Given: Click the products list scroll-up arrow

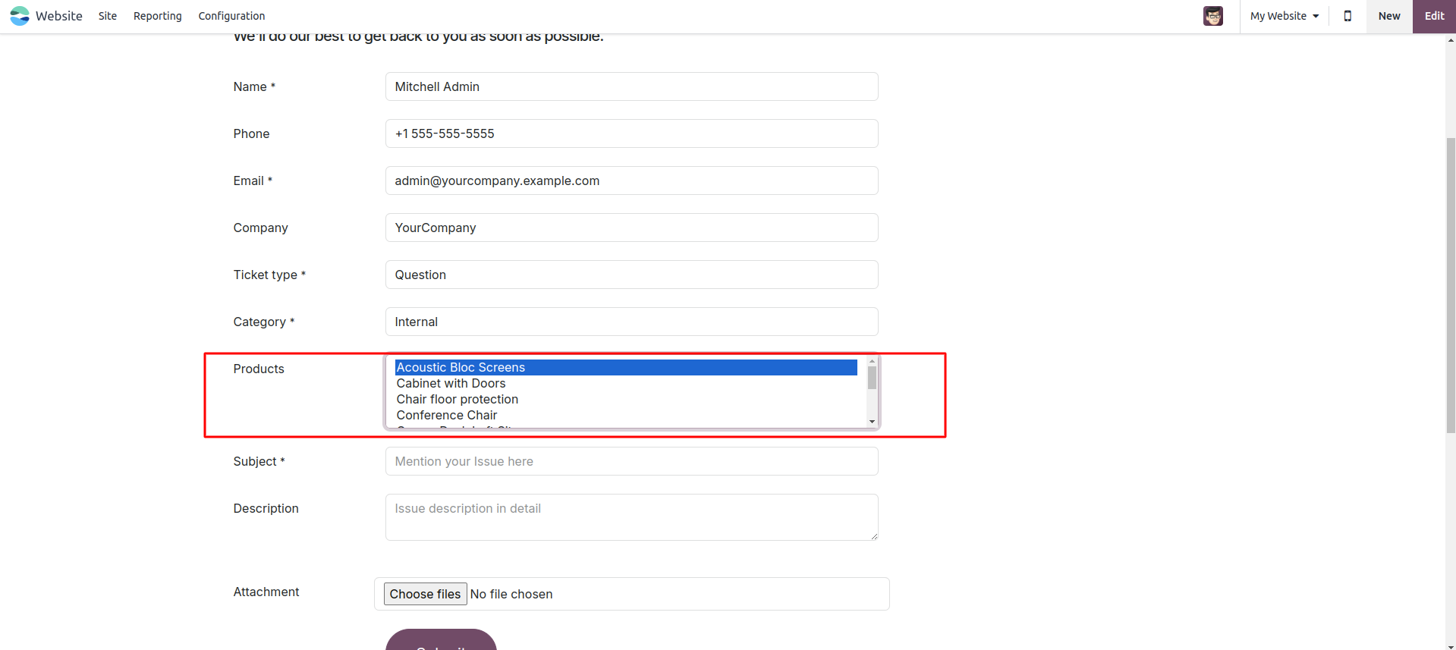Looking at the screenshot, I should (872, 360).
